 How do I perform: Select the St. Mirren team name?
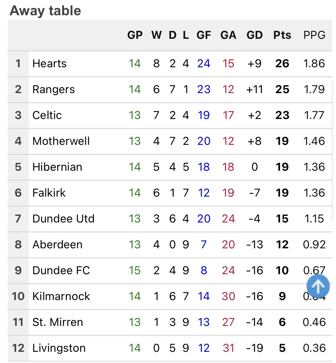[x=57, y=322]
